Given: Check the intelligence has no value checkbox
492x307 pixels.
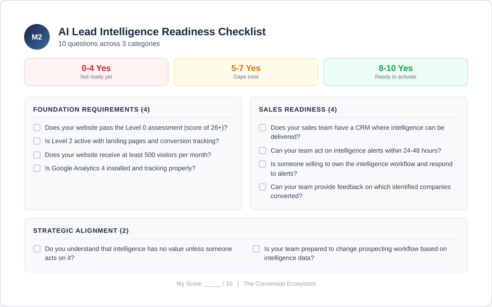Looking at the screenshot, I should (x=37, y=249).
